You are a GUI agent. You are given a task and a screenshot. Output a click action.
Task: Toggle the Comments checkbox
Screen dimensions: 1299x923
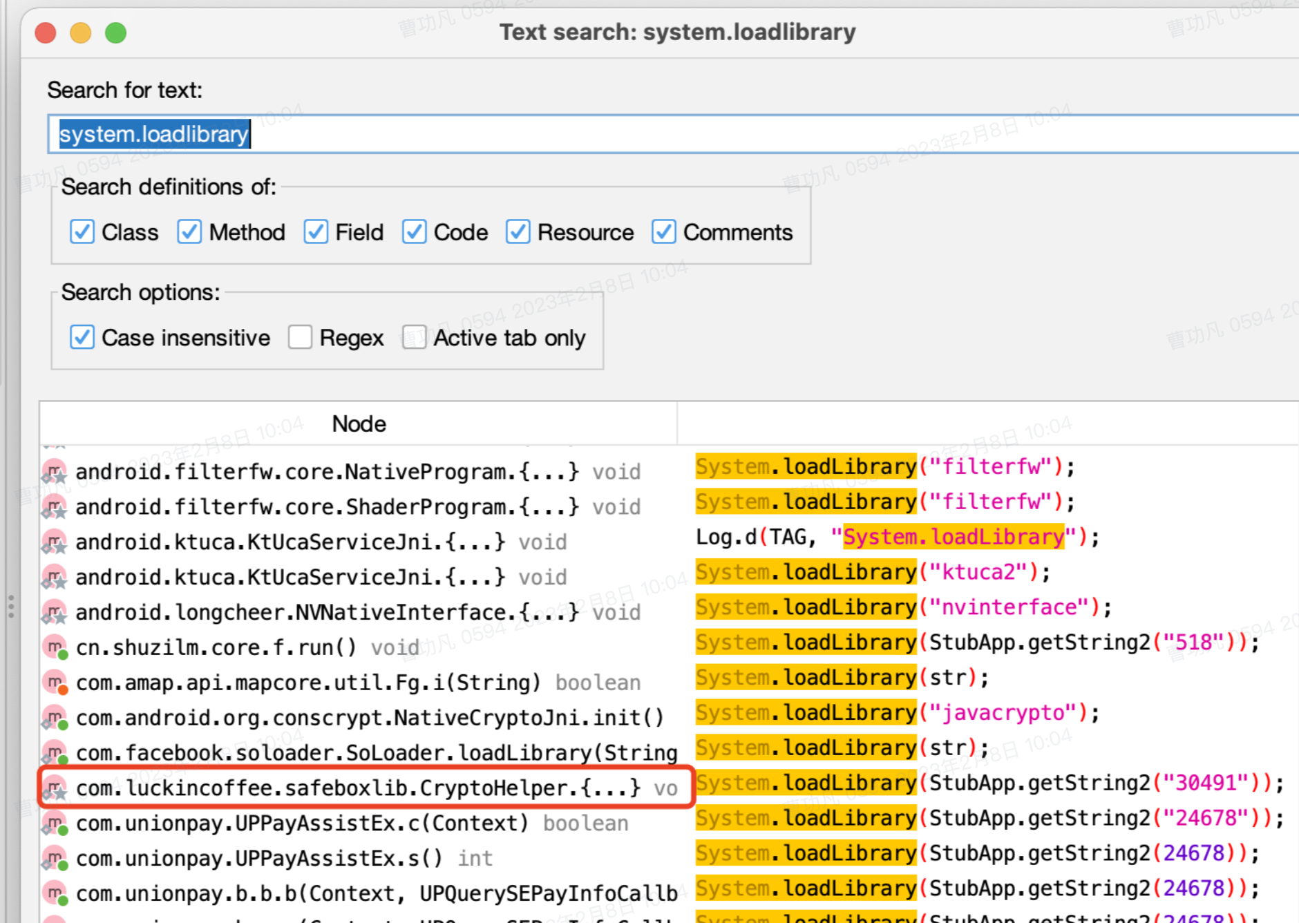(x=664, y=232)
